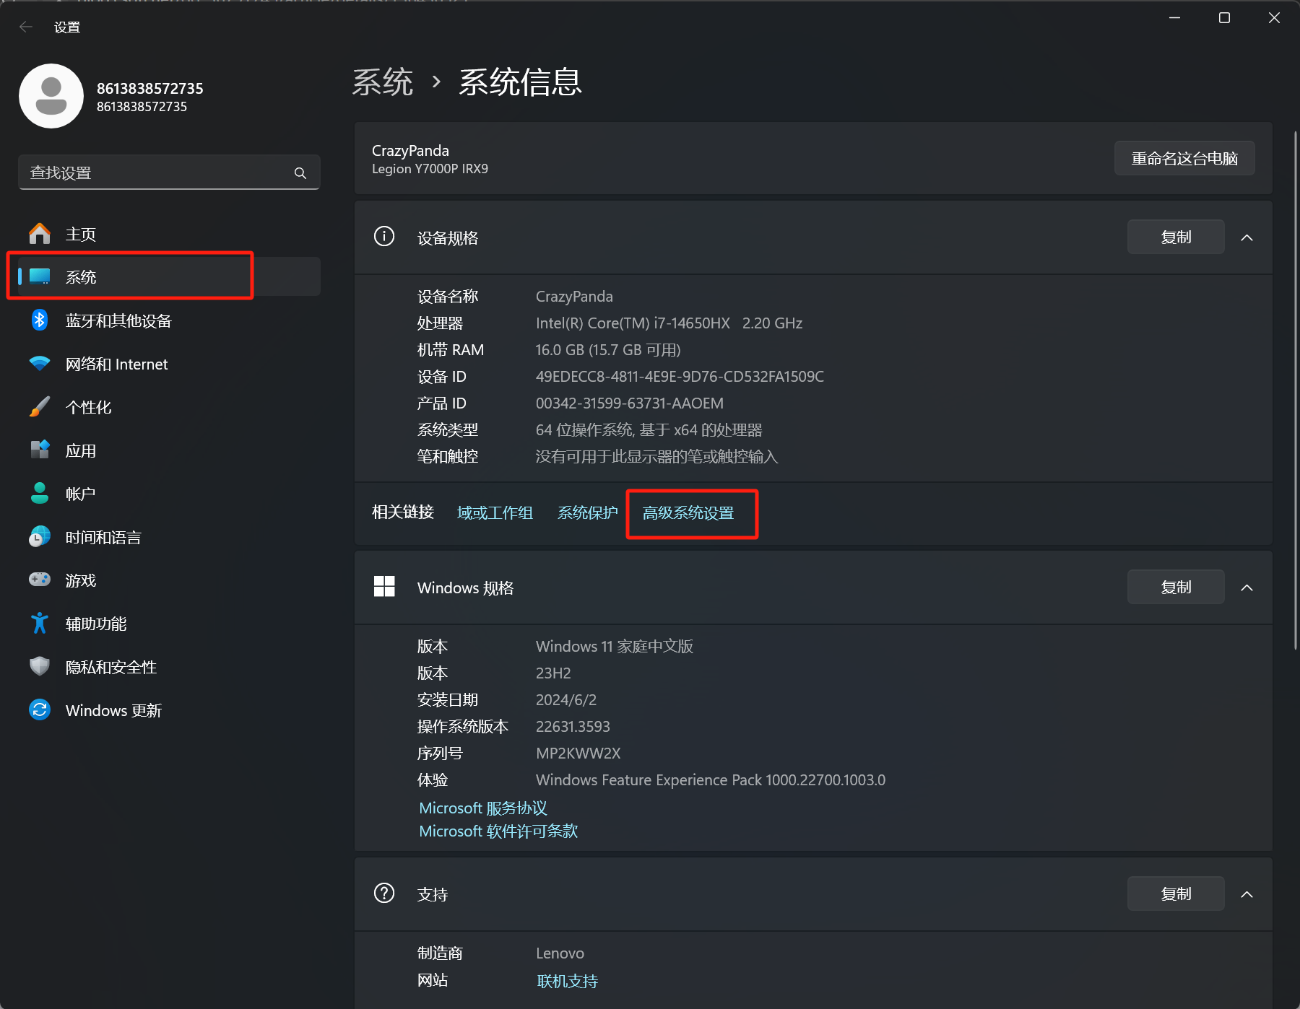Viewport: 1300px width, 1009px height.
Task: Click the Apps icon in sidebar
Action: (x=40, y=450)
